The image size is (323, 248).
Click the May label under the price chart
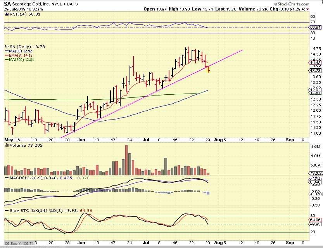[9, 140]
